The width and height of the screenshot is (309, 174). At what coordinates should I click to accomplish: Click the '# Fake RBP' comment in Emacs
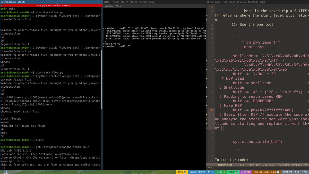point(230,105)
